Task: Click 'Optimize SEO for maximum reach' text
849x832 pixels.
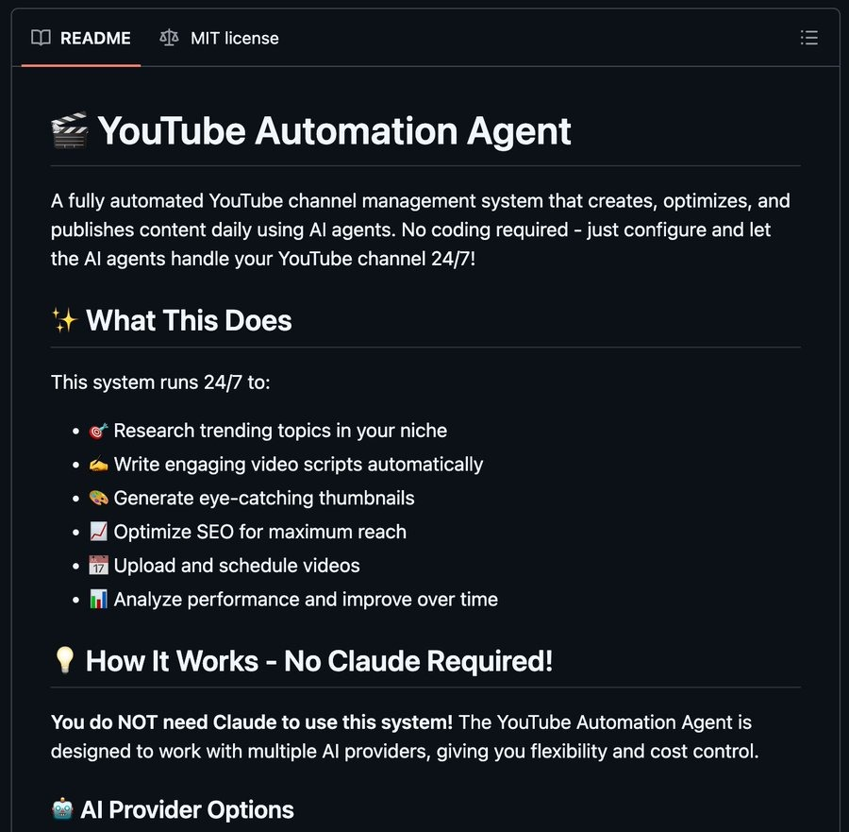Action: pyautogui.click(x=260, y=532)
